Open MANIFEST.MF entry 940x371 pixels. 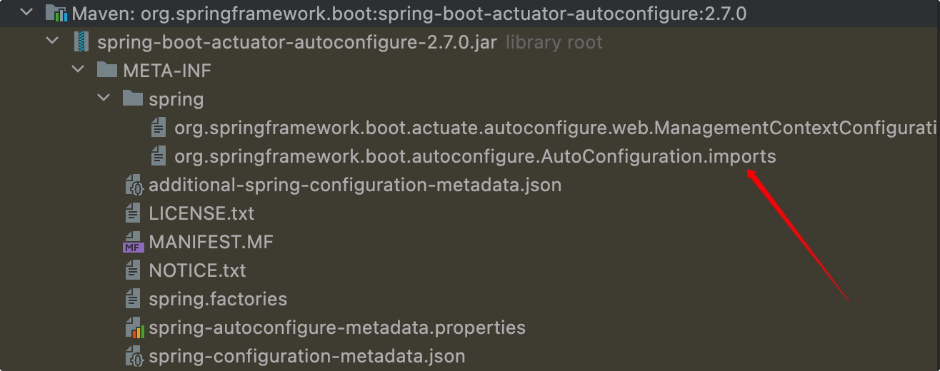211,242
